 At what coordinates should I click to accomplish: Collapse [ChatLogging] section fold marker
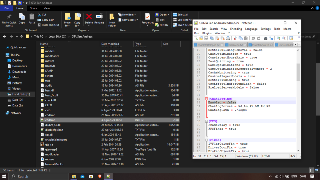click(x=206, y=99)
